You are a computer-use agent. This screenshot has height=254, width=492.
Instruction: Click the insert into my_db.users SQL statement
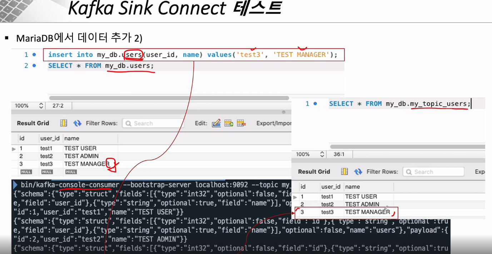click(x=193, y=55)
